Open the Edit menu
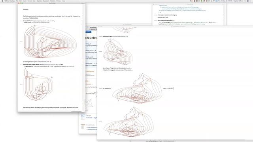The height and width of the screenshot is (142, 253). (x=21, y=1)
